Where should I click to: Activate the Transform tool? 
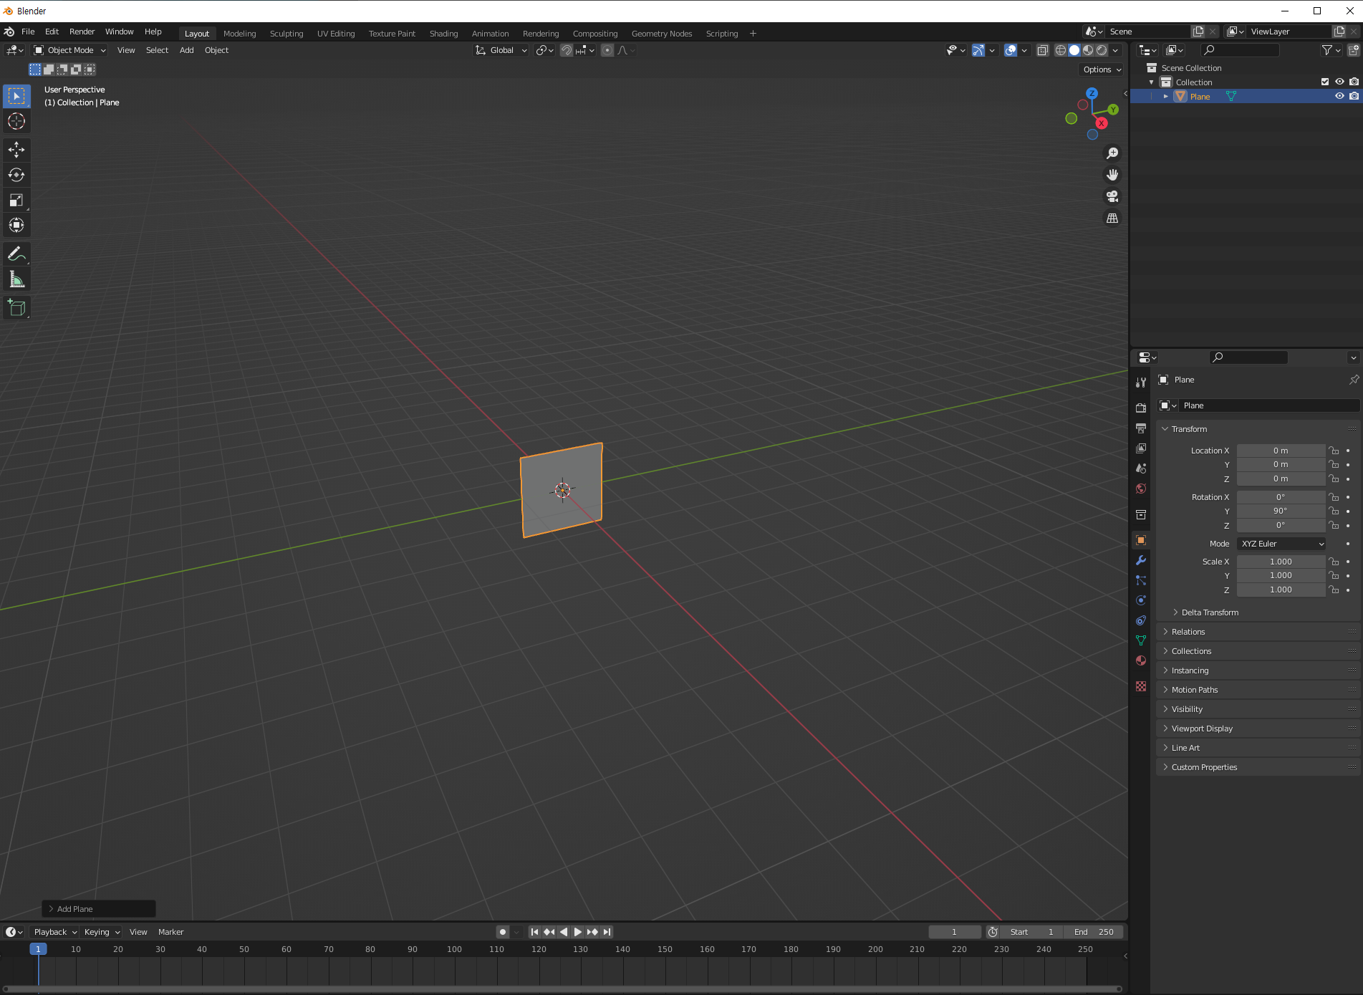[x=16, y=225]
